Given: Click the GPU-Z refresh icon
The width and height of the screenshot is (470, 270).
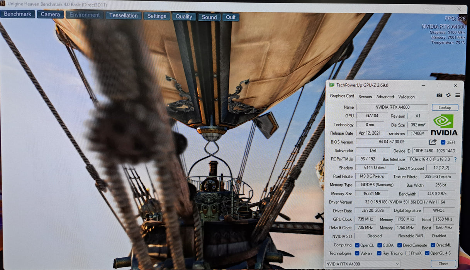Looking at the screenshot, I should pos(448,95).
